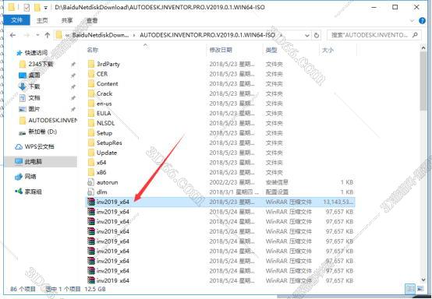Select inv2019_x64 archive sized 13,143,53...
Screen dimensions: 432x299
(x=221, y=202)
